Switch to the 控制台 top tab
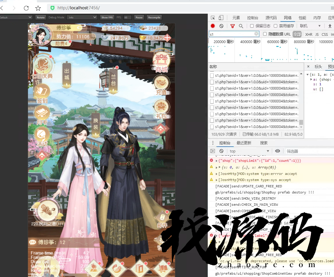334x277 pixels. click(x=253, y=18)
